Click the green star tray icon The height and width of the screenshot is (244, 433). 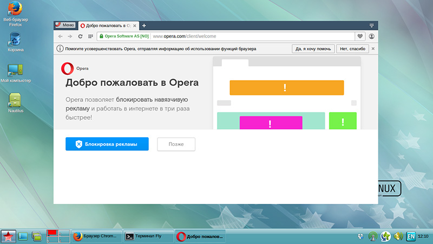[x=385, y=236]
